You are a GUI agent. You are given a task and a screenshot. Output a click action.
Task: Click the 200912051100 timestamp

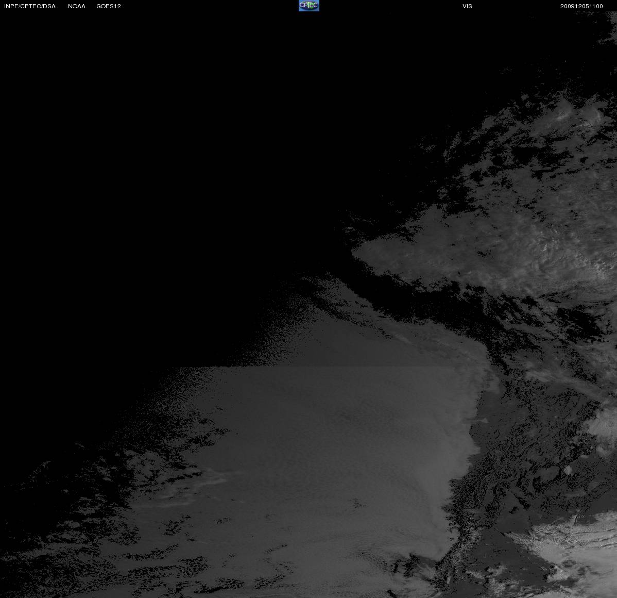click(x=581, y=6)
